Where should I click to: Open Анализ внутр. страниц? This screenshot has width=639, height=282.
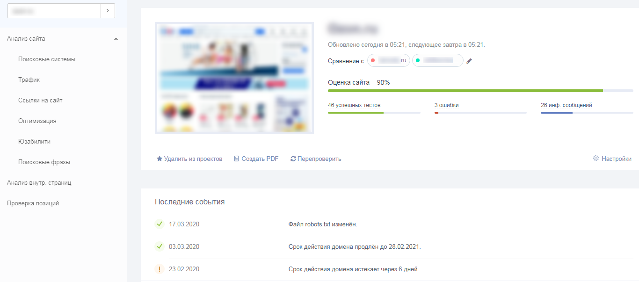pos(39,183)
